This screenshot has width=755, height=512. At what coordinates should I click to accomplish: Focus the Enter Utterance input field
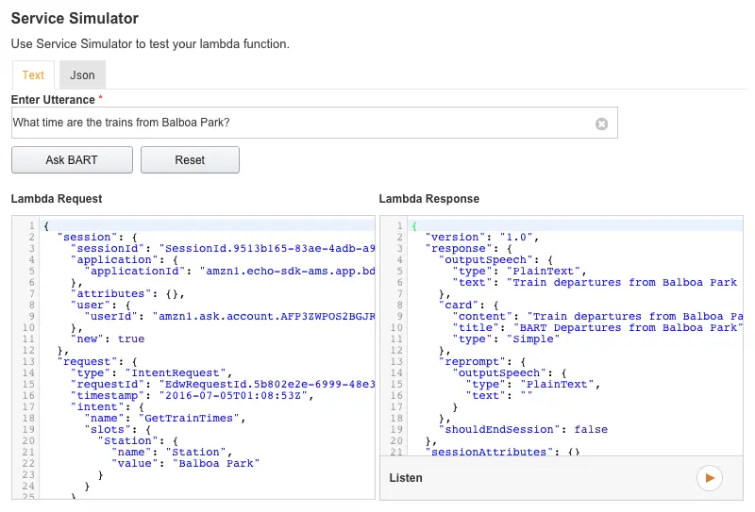click(x=302, y=124)
